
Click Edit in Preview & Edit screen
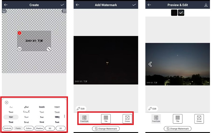coord(152,109)
